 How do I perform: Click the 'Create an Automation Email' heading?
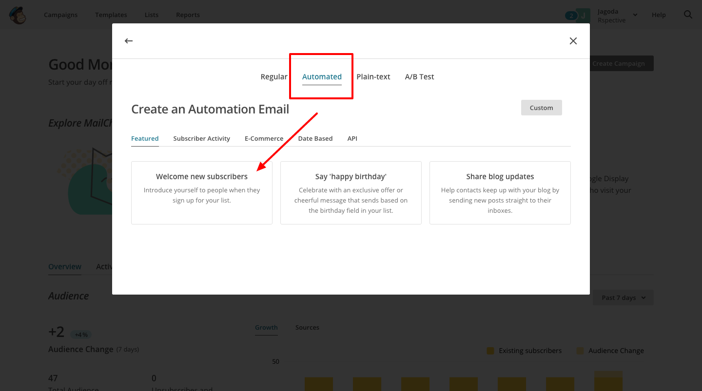point(210,109)
